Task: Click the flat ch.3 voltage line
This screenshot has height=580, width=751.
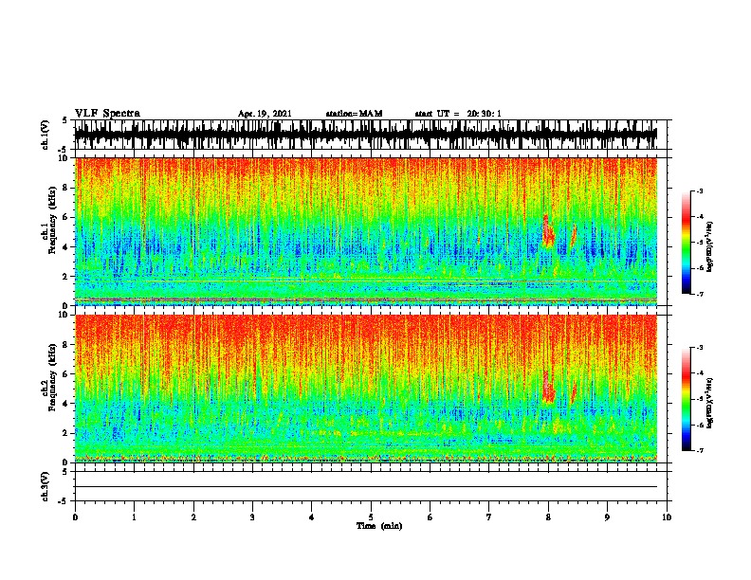Action: (366, 487)
